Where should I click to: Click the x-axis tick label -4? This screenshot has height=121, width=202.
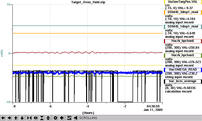coord(87,106)
